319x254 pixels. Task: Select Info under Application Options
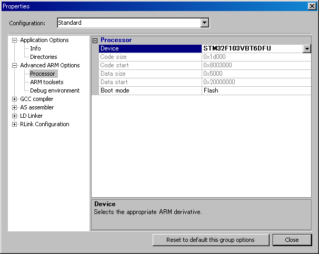click(x=35, y=48)
